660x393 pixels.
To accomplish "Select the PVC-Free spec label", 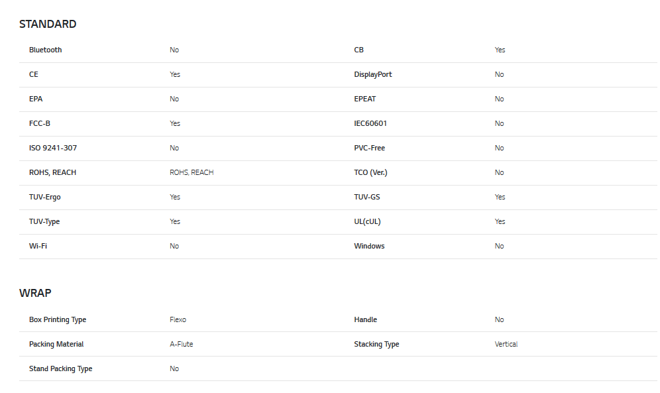I will pos(369,148).
